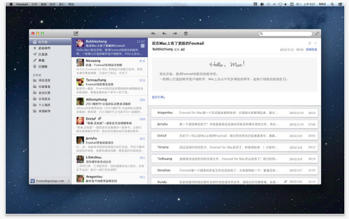Open the Teresazhang message in list
Screen dimensions: 349x219
(x=109, y=86)
